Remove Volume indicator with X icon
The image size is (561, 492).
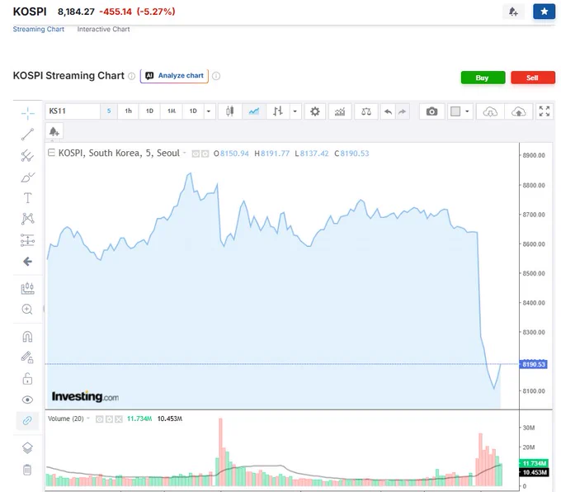click(119, 419)
